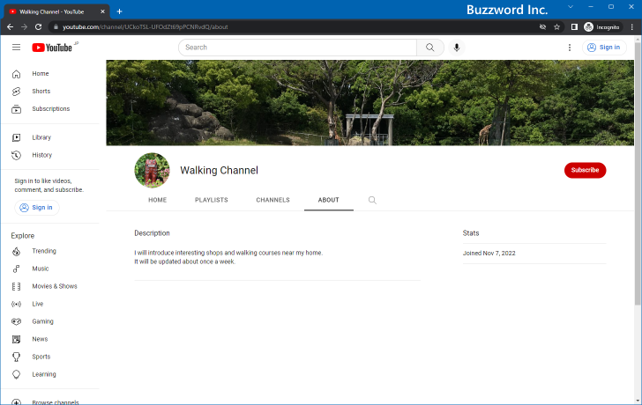Click Sign in button at top right
Viewport: 642px width, 405px height.
tap(604, 48)
